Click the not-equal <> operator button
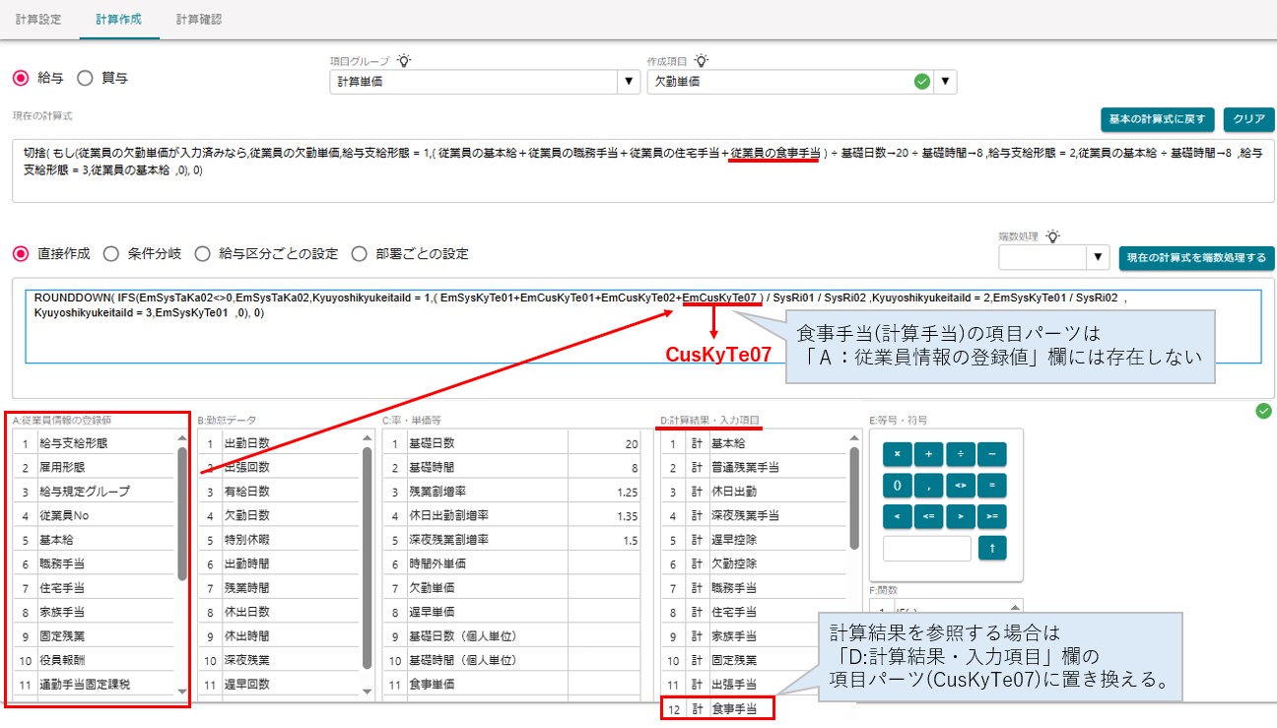This screenshot has width=1277, height=728. [x=960, y=486]
